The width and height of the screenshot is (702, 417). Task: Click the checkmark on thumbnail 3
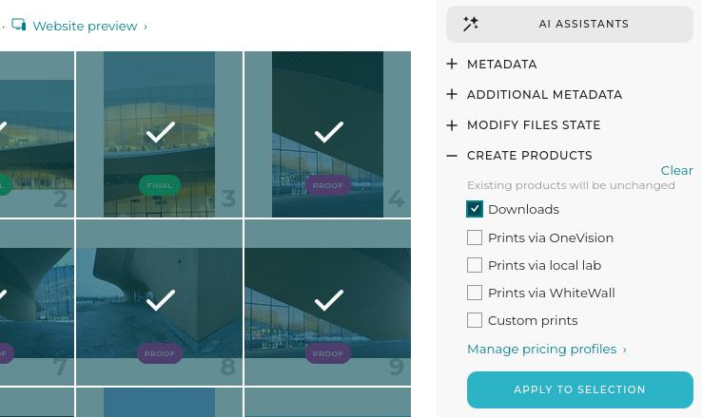(160, 133)
